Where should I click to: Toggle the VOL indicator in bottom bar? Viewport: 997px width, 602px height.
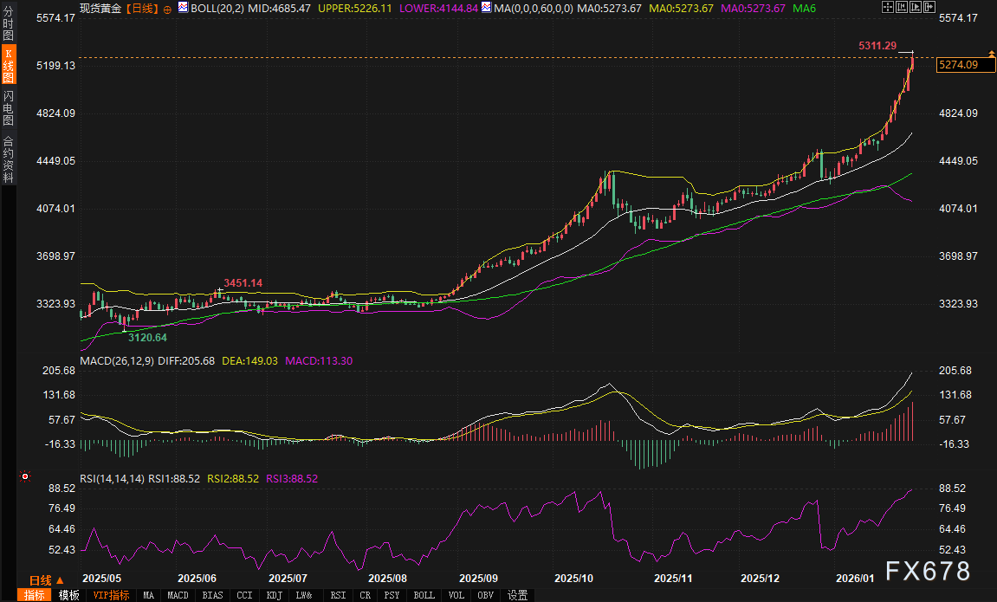click(456, 595)
